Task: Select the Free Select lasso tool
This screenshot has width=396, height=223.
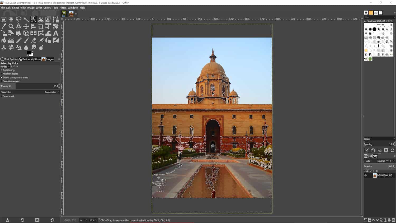Action: pyautogui.click(x=18, y=19)
